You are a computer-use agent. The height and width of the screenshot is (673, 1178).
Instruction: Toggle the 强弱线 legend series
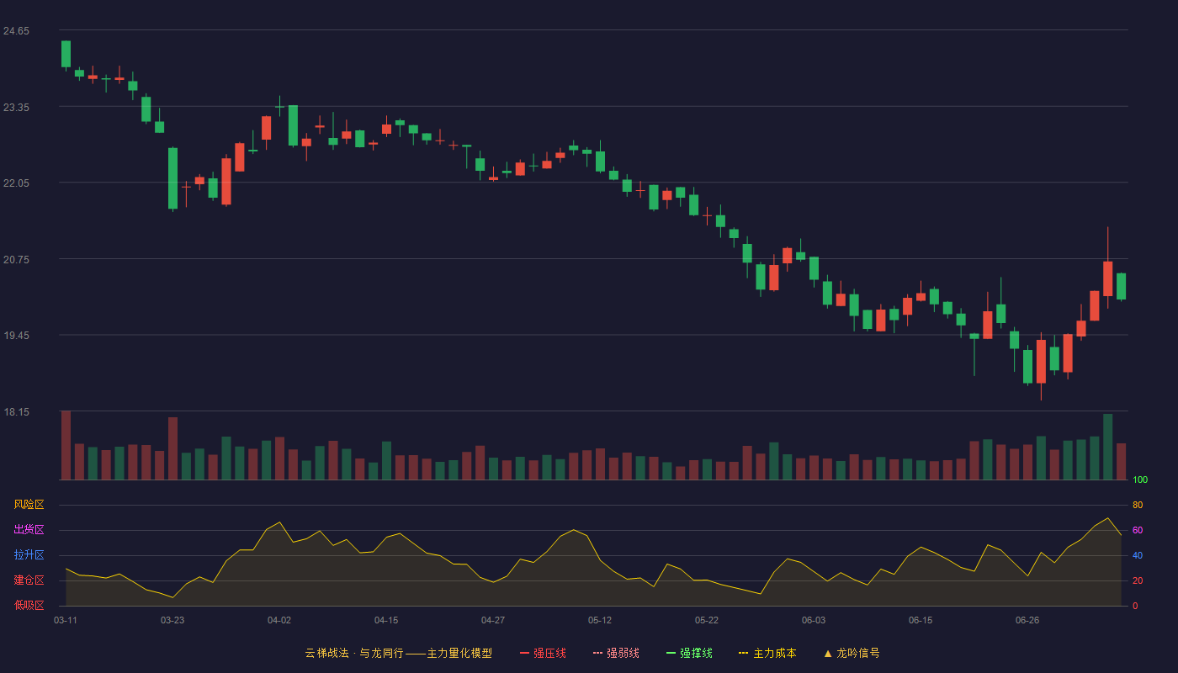(616, 653)
